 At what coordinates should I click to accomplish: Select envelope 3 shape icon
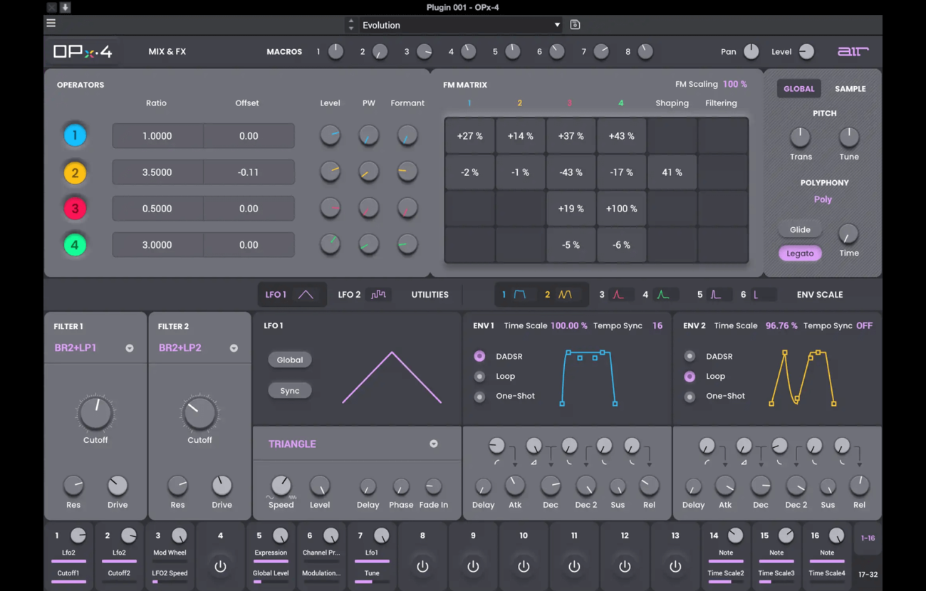click(618, 295)
